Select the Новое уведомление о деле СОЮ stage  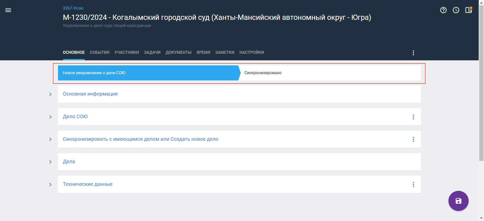[149, 73]
